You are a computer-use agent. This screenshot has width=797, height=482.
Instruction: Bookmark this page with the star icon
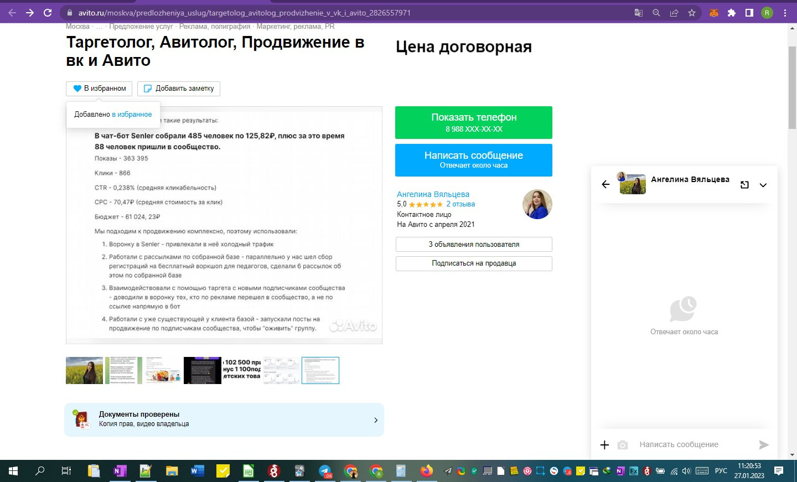[x=691, y=13]
